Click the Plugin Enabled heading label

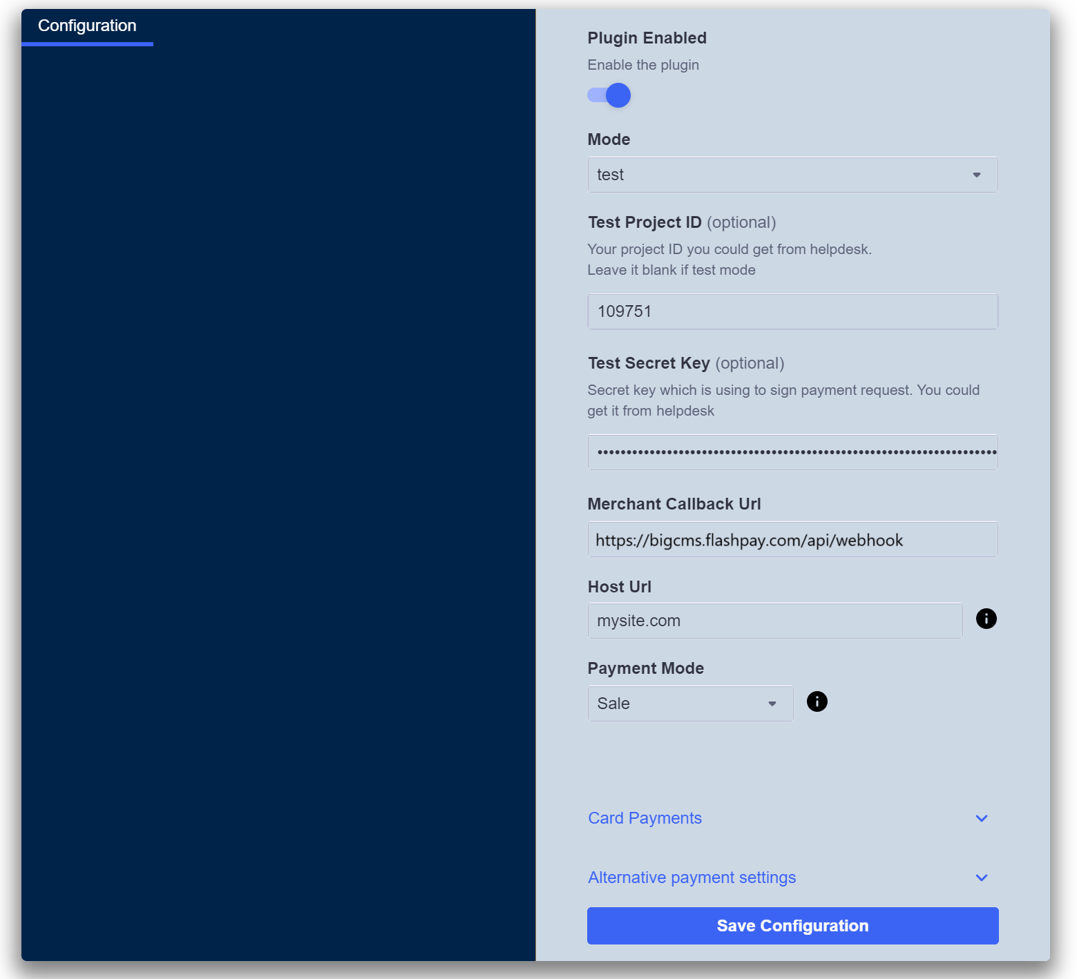tap(647, 38)
